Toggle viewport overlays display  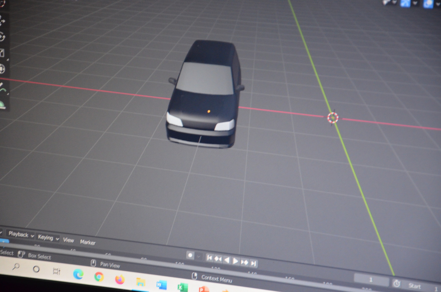click(x=428, y=4)
